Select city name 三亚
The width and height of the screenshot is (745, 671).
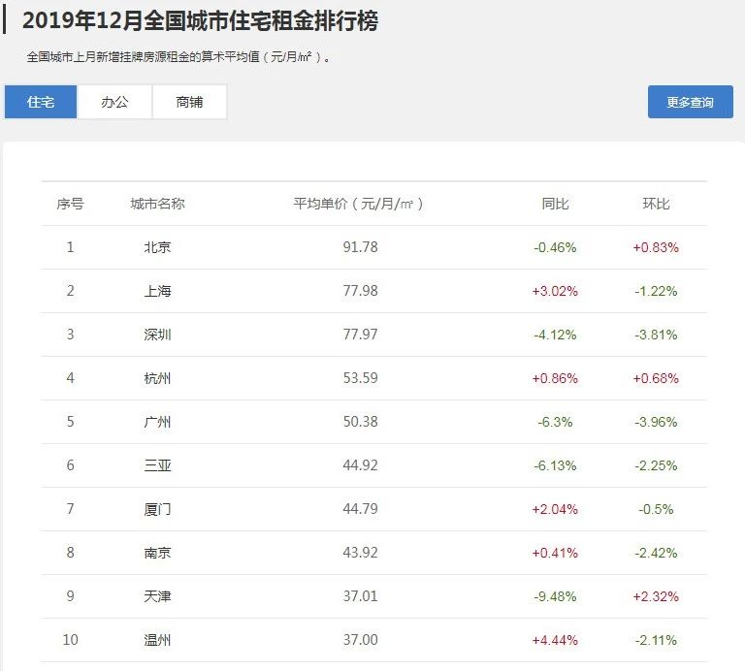click(x=157, y=465)
